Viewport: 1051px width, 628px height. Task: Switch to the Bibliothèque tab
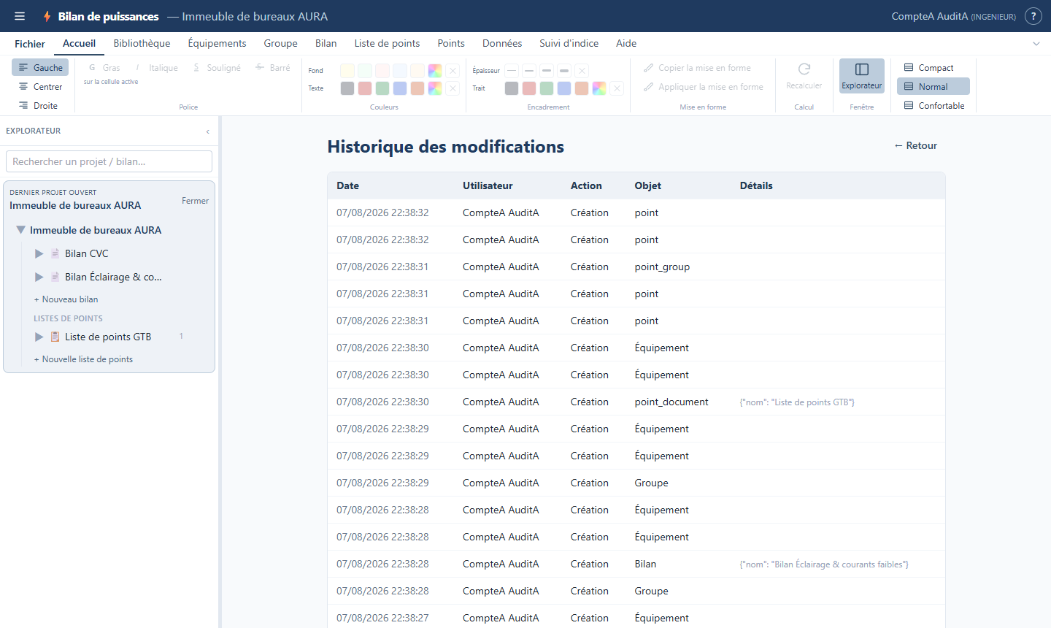[142, 43]
